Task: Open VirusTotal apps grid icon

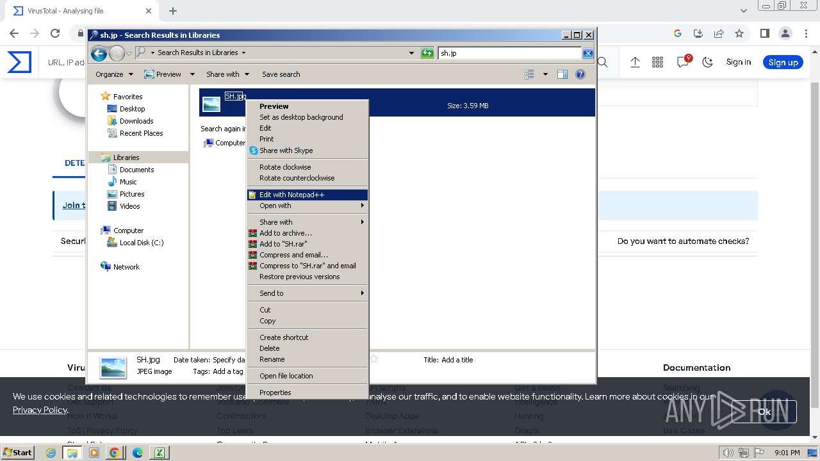Action: coord(658,62)
